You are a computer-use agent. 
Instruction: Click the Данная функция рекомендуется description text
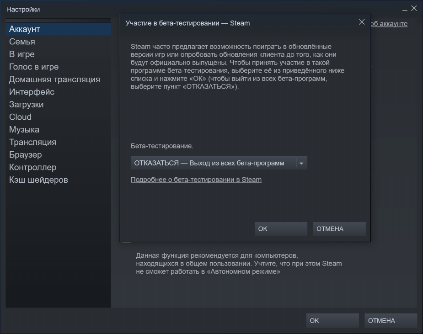239,263
